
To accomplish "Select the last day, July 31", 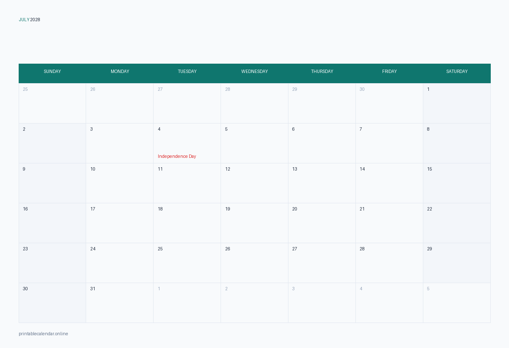I will (x=120, y=303).
